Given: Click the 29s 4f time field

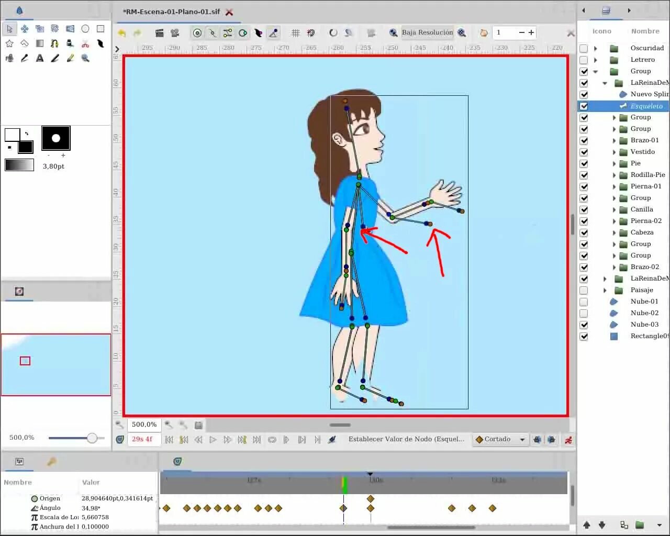Looking at the screenshot, I should coord(144,439).
